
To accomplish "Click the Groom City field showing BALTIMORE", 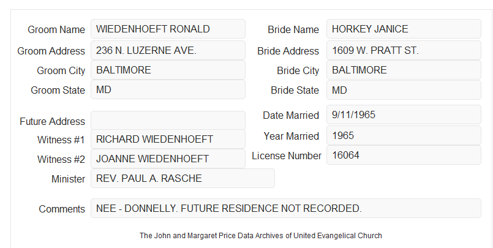I will click(168, 70).
